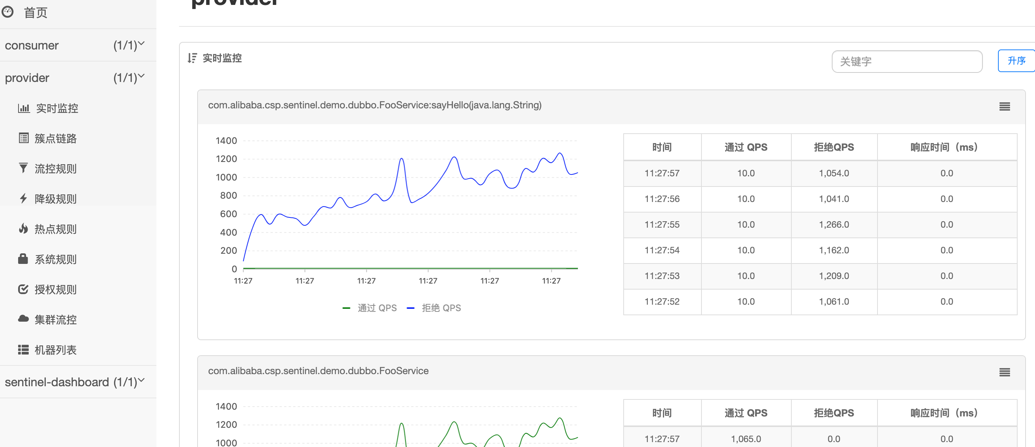Click the cloud icon for 集群流控
Image resolution: width=1035 pixels, height=447 pixels.
(24, 319)
